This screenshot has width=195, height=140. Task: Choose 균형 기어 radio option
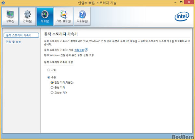pyautogui.click(x=52, y=88)
